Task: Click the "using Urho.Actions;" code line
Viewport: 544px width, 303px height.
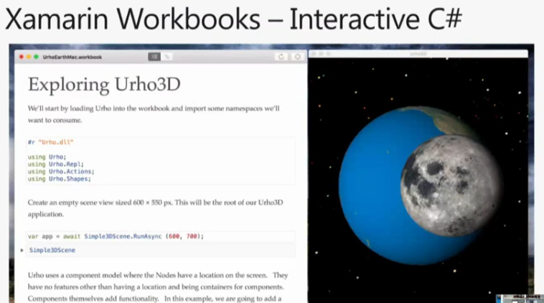Action: pos(61,171)
